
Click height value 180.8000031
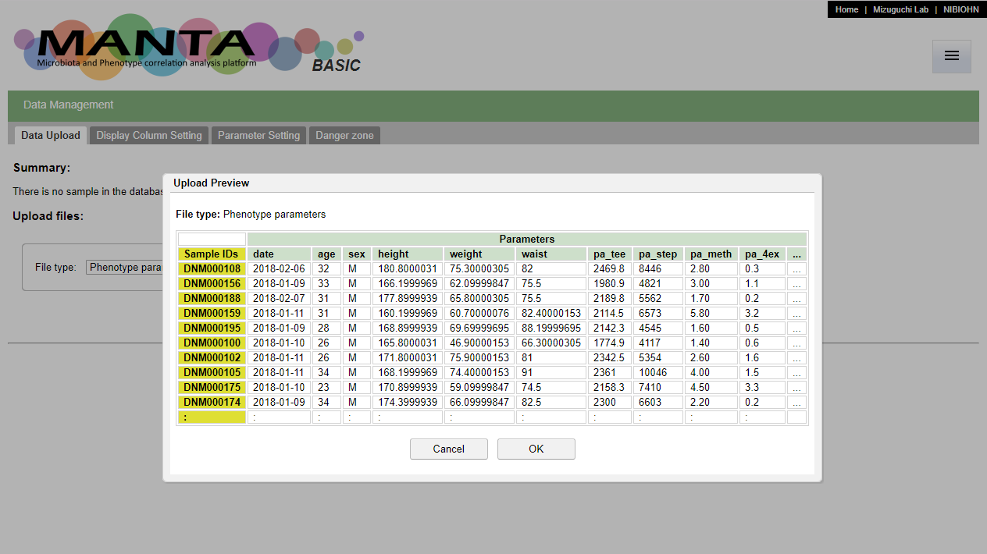click(x=408, y=268)
